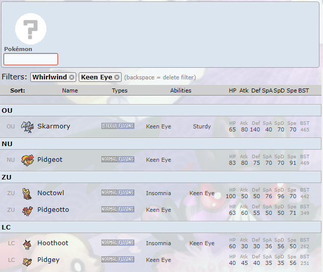This screenshot has width=323, height=272.
Task: Click Pidgeot's Keen Eye ability
Action: click(158, 160)
